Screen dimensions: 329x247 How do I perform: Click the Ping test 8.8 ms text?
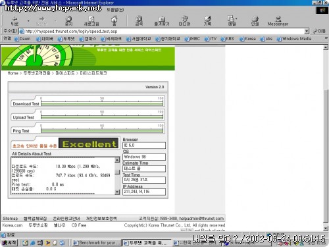(38, 184)
